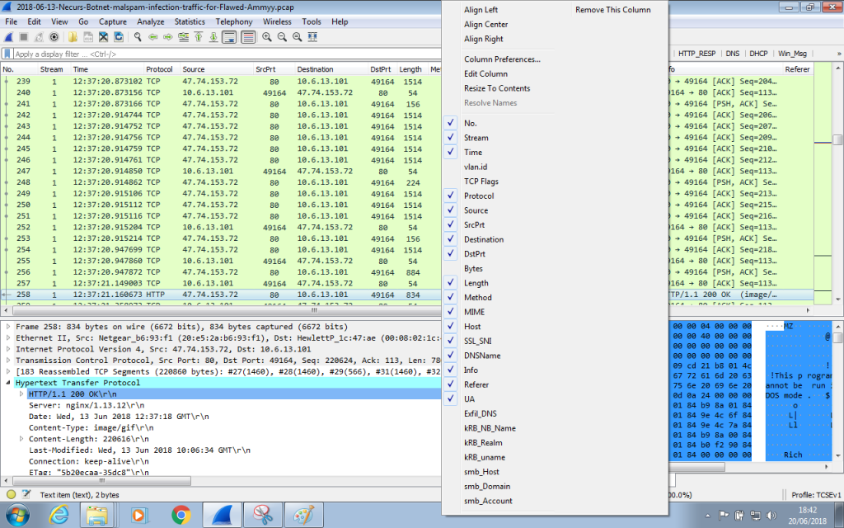844x528 pixels.
Task: Jump to the first packet
Action: (199, 37)
